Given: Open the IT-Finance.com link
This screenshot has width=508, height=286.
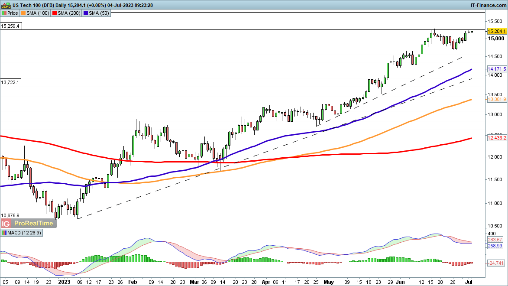Looking at the screenshot, I should click(488, 5).
